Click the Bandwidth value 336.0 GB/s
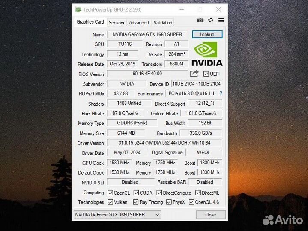This screenshot has height=231, width=308. [201, 133]
